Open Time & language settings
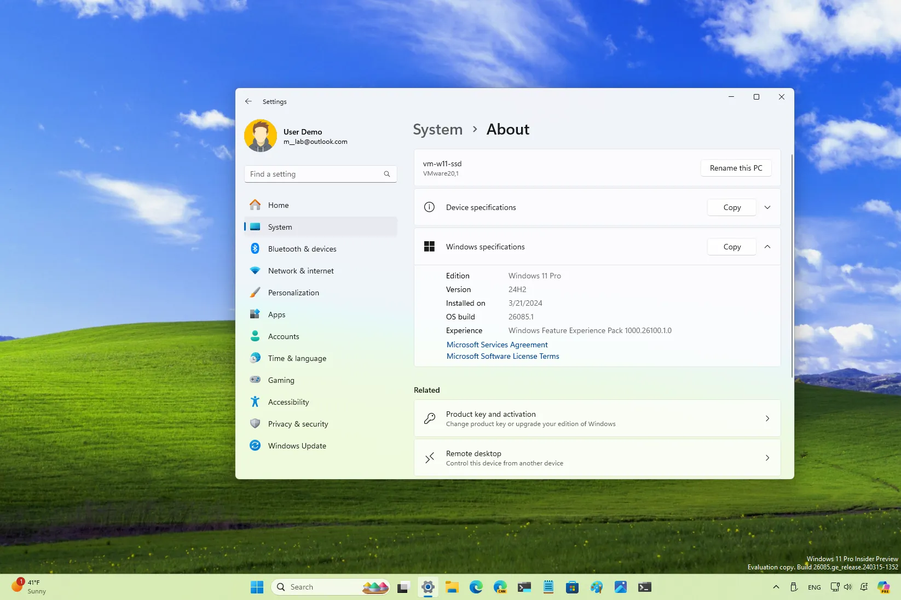Viewport: 901px width, 600px height. (321, 358)
